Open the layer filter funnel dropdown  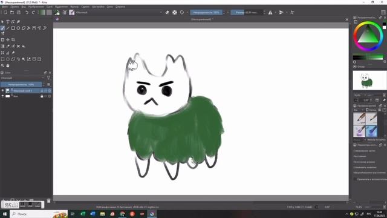(49, 78)
